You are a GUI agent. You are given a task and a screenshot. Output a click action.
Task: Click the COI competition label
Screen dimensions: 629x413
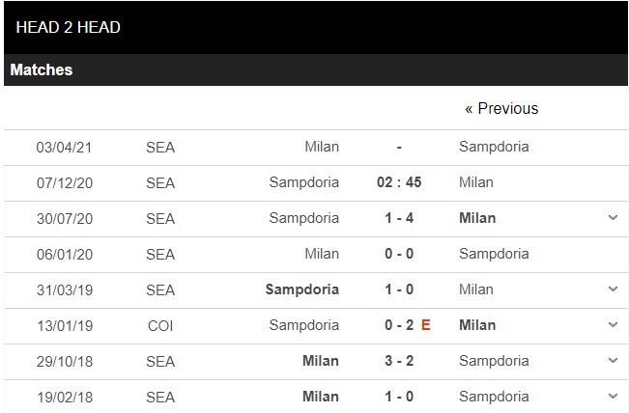pyautogui.click(x=160, y=325)
